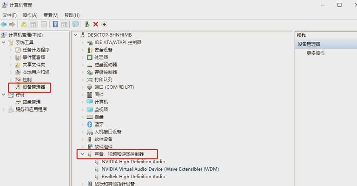Image resolution: width=357 pixels, height=186 pixels.
Task: Open the File (F) menu
Action: (x=10, y=15)
